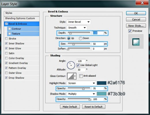This screenshot has height=115, width=150.
Task: Click the New Style... button
Action: [136, 26]
